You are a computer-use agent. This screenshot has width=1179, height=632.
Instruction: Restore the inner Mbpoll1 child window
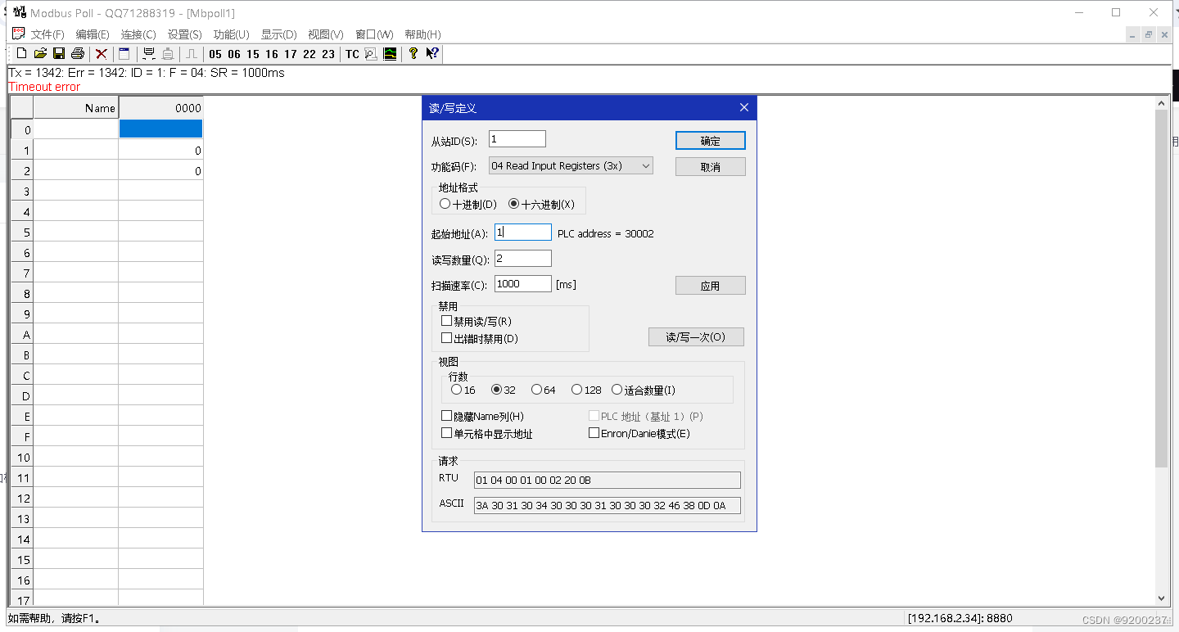pyautogui.click(x=1149, y=34)
